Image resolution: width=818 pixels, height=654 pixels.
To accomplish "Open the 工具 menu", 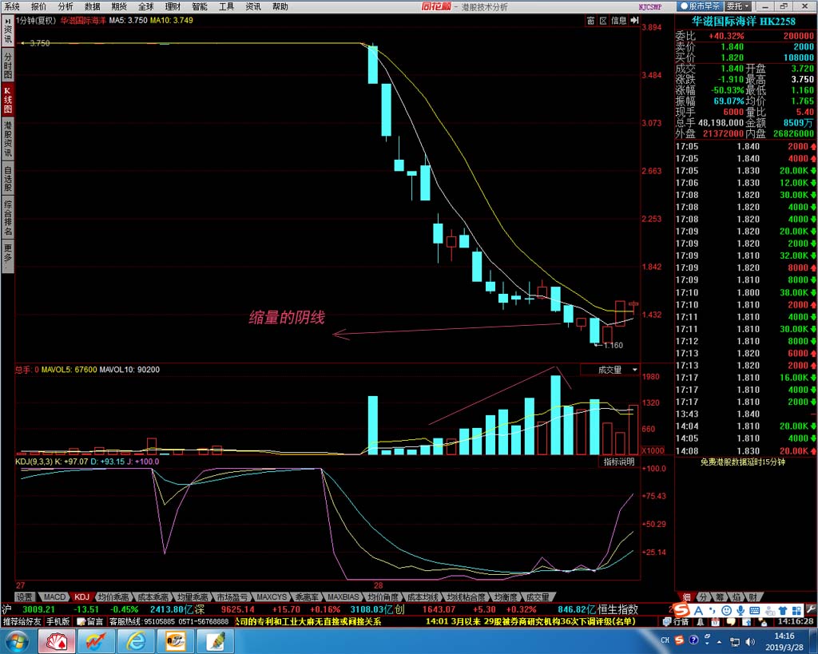I will (226, 6).
